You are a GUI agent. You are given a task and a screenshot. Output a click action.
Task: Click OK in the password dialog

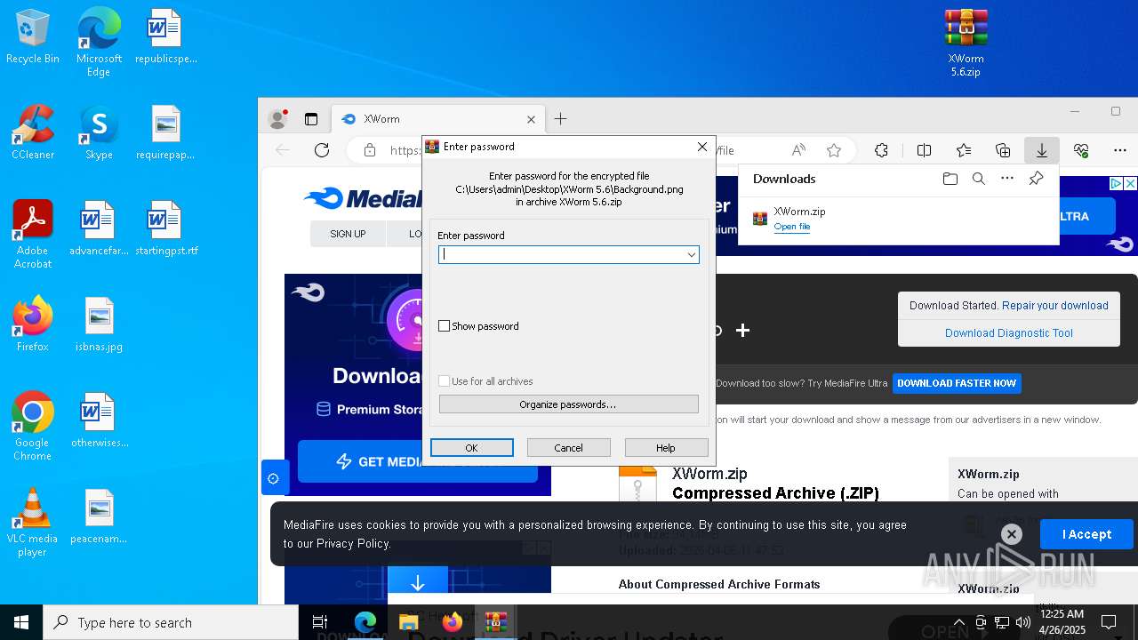[x=472, y=448]
